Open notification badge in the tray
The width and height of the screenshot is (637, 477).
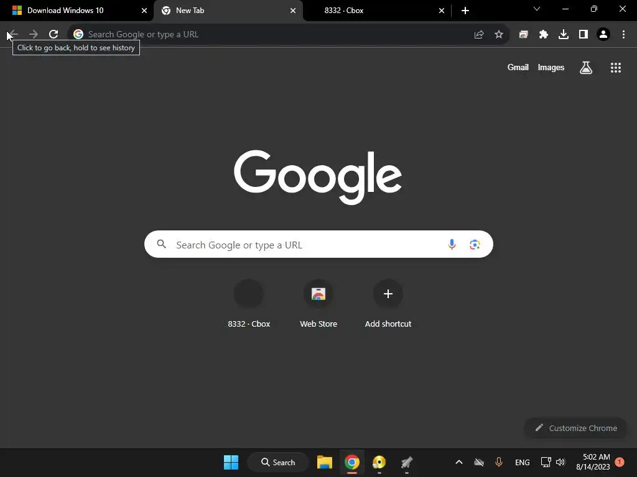(620, 462)
